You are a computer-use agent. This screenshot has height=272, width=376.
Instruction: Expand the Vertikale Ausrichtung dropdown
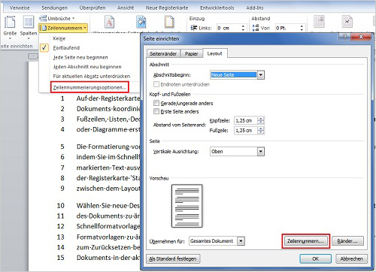click(x=261, y=151)
